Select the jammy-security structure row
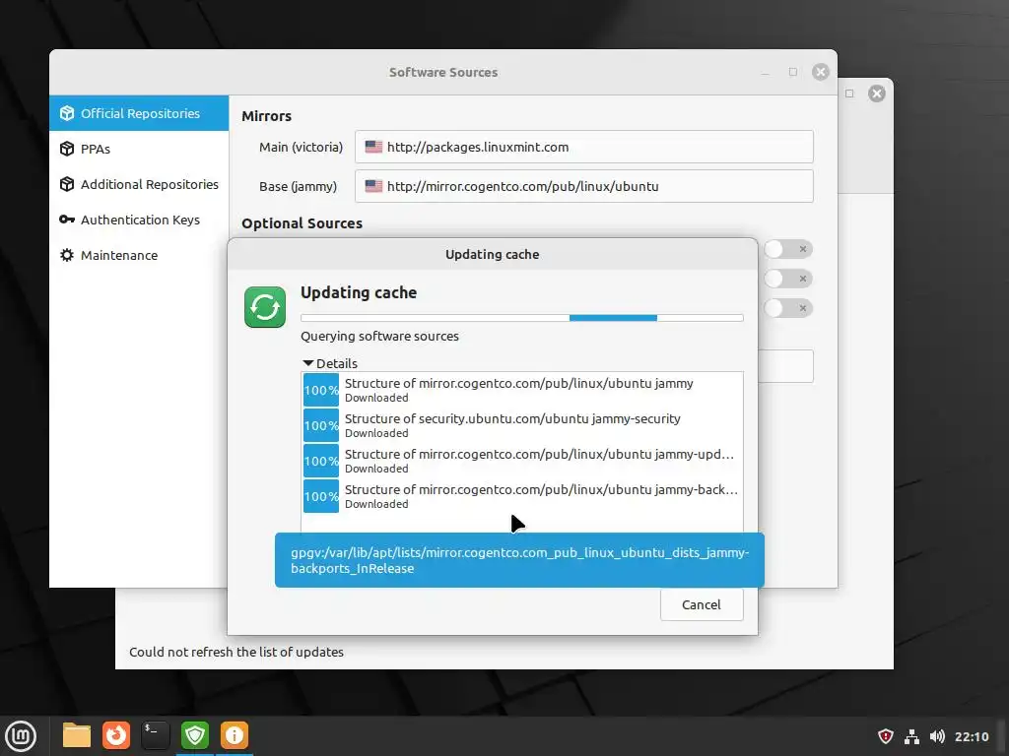1009x756 pixels. pyautogui.click(x=522, y=425)
